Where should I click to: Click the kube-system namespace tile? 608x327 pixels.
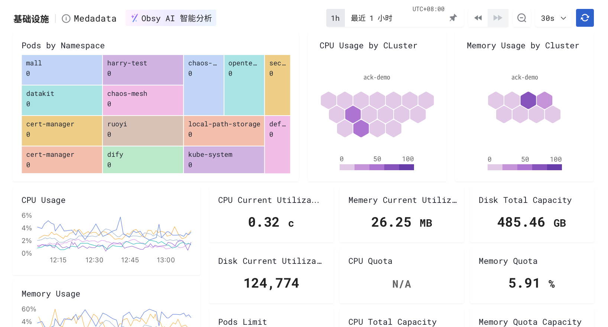click(224, 160)
